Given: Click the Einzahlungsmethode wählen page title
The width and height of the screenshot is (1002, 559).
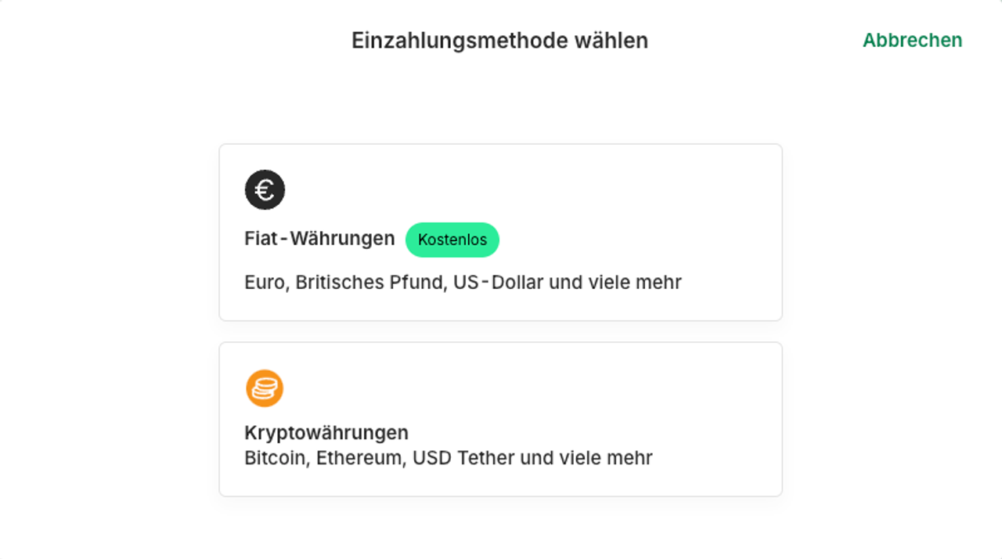Looking at the screenshot, I should 499,40.
